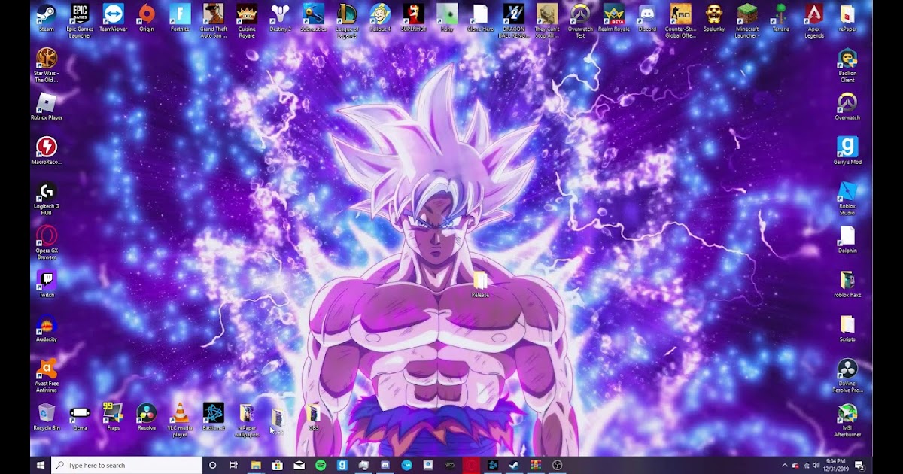The width and height of the screenshot is (903, 474).
Task: Open DaVinci Resolve Project shortcut
Action: (x=847, y=375)
